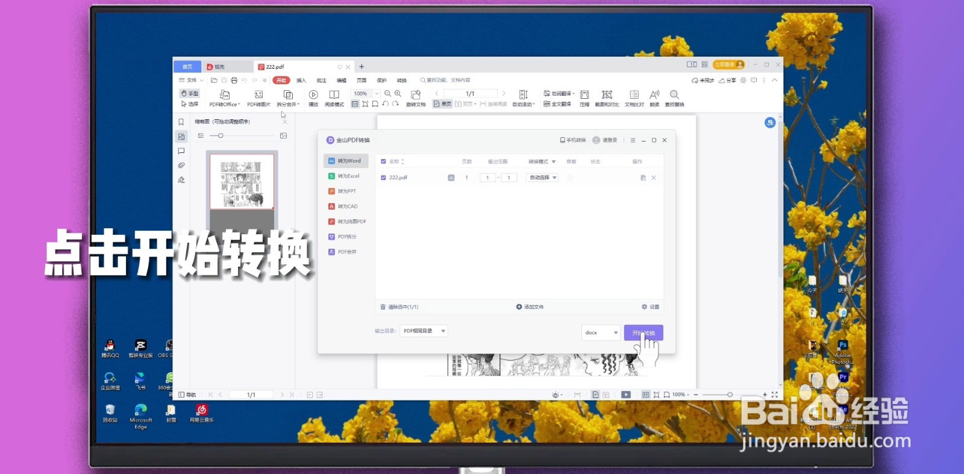Click the 旋转文档 rotate document icon
Screen dimensions: 964x474
416,95
